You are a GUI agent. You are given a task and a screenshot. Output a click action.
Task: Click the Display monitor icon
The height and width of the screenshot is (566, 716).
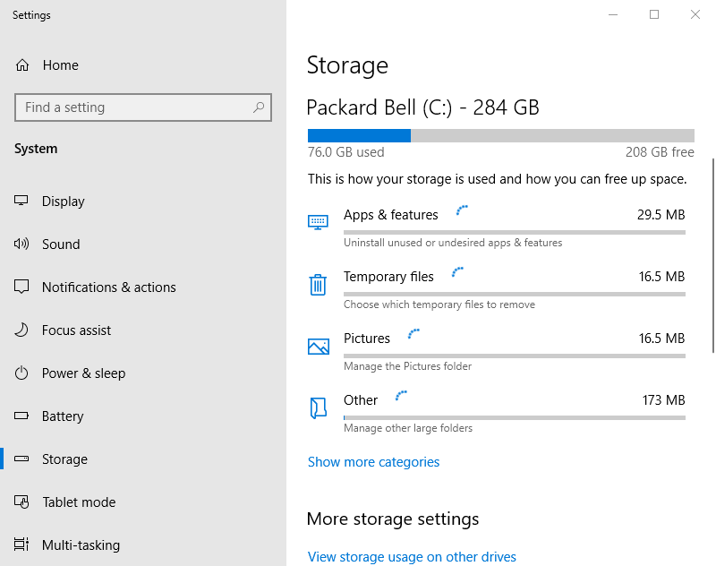coord(21,202)
